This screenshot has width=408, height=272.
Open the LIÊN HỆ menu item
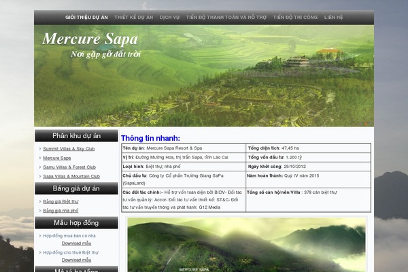click(x=333, y=18)
